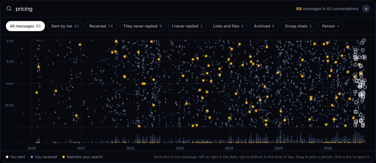Click the blue 'You received' legend dot

(x=31, y=157)
